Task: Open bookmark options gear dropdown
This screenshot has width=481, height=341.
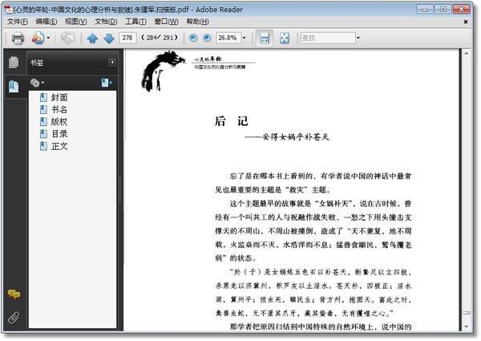Action: (37, 83)
